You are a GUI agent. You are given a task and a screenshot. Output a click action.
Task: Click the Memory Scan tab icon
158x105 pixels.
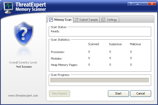[x=51, y=20]
